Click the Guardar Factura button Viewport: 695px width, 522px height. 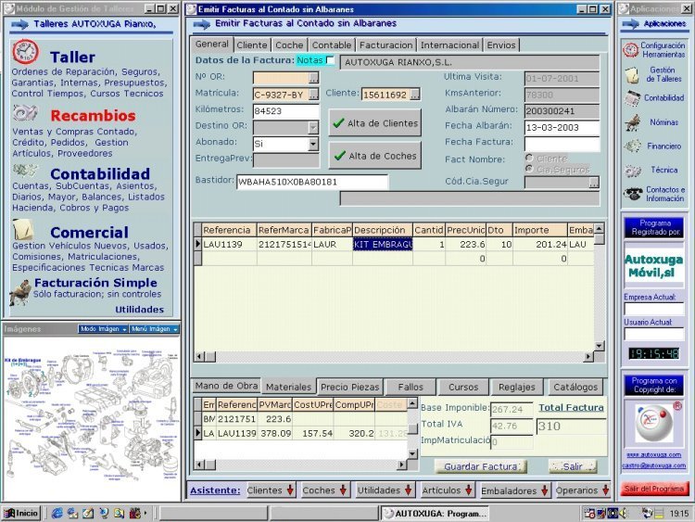[x=480, y=466]
